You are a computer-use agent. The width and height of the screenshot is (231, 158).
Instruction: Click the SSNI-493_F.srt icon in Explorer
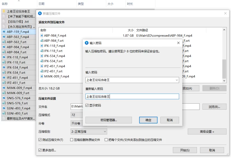[4, 113]
